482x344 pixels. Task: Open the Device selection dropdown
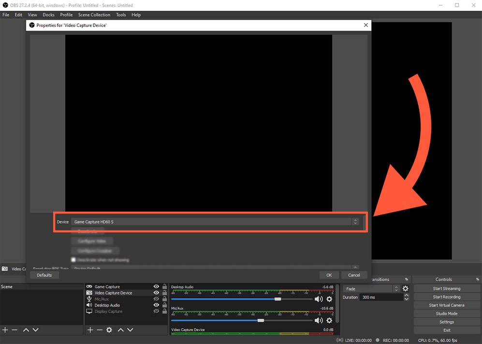click(355, 222)
